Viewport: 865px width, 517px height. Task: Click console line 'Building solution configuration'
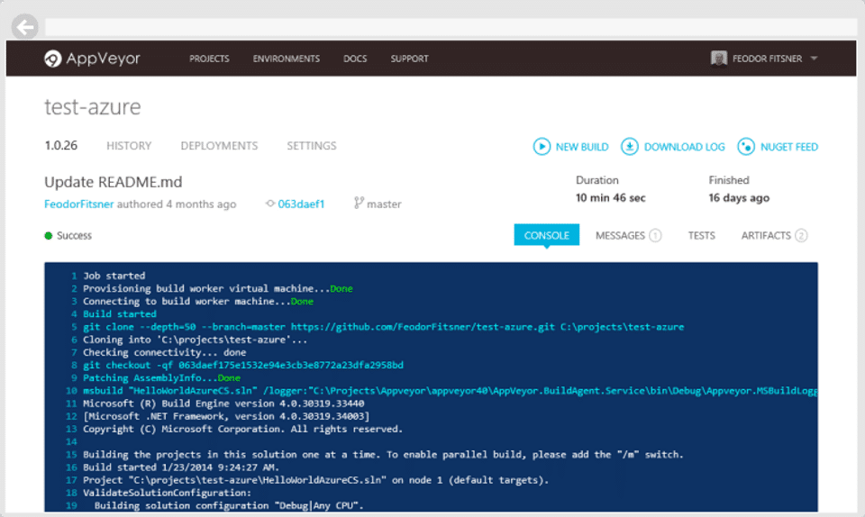229,505
